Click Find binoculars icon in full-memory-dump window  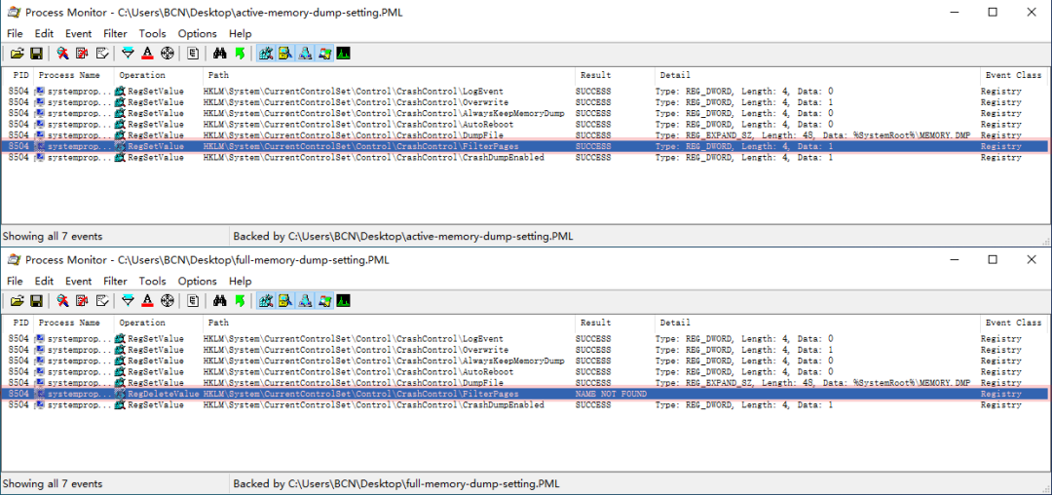coord(219,301)
